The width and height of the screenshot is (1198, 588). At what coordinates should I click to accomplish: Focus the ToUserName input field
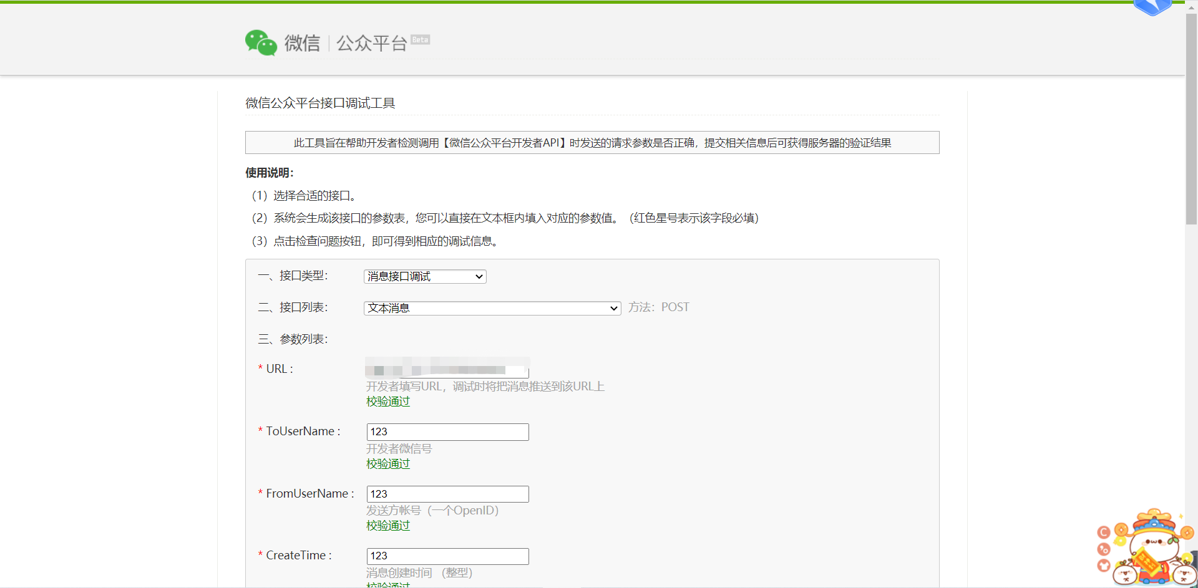(447, 431)
